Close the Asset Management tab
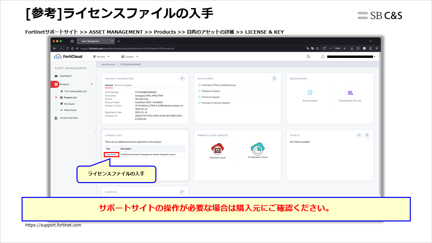This screenshot has height=243, width=432. point(112,41)
